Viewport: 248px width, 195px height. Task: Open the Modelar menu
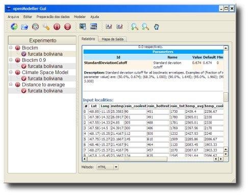[80, 17]
